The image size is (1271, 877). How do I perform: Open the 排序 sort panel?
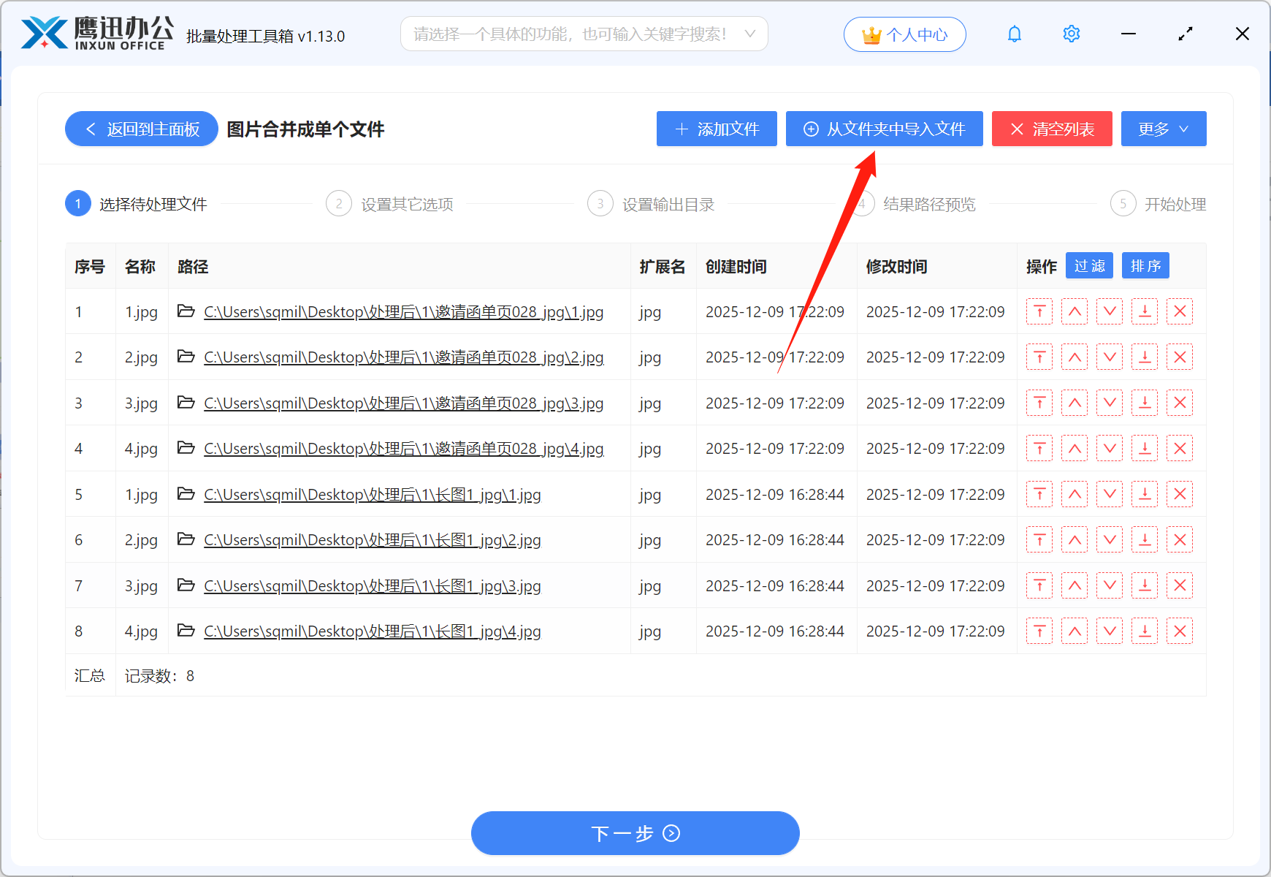[x=1145, y=265]
